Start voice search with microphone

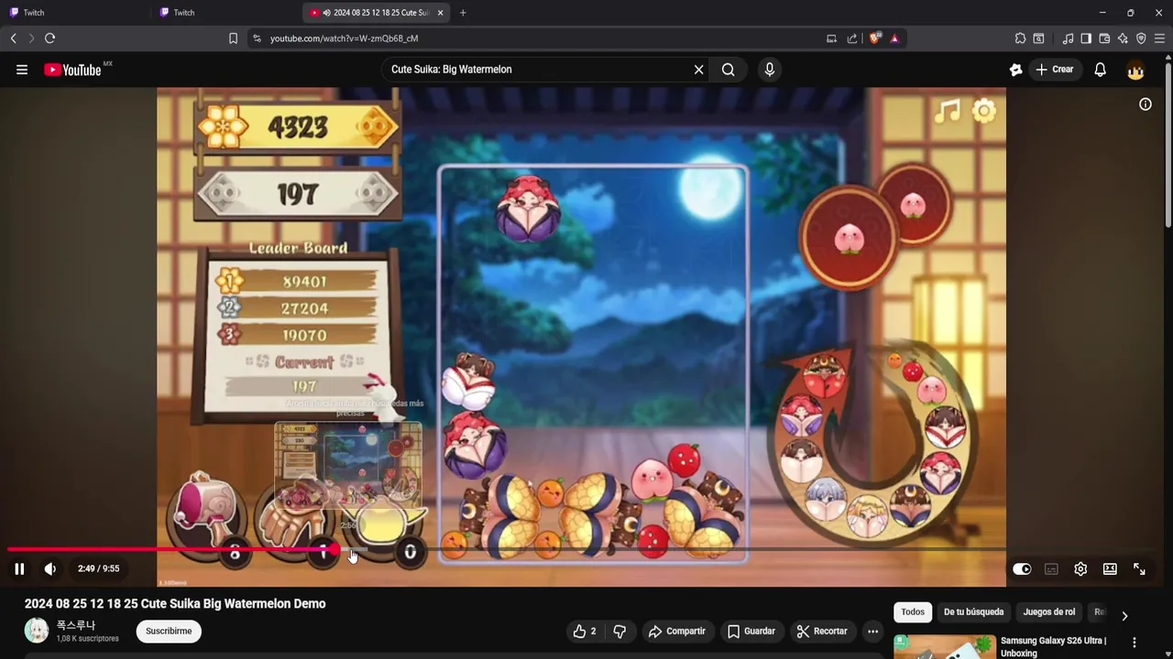(769, 70)
